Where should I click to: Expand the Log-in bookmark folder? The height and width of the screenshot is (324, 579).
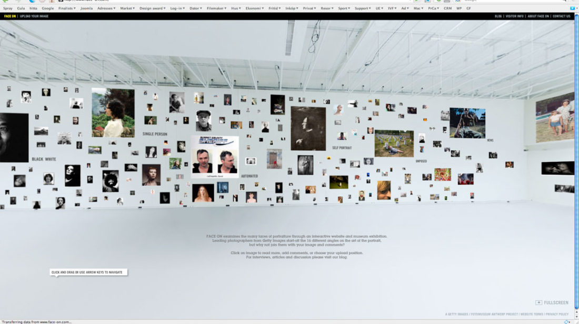(x=177, y=8)
